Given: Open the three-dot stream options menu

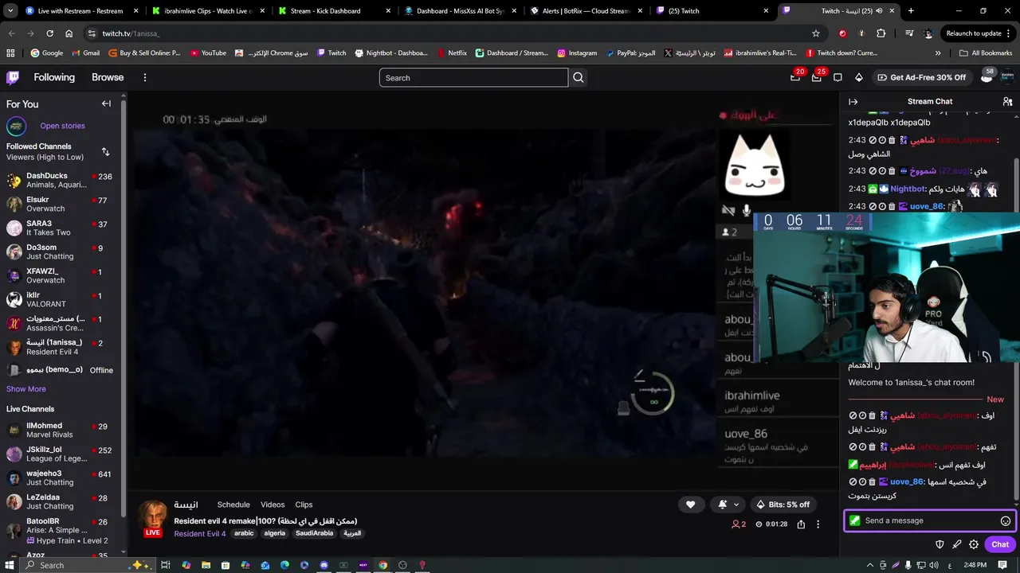Looking at the screenshot, I should coord(818,524).
